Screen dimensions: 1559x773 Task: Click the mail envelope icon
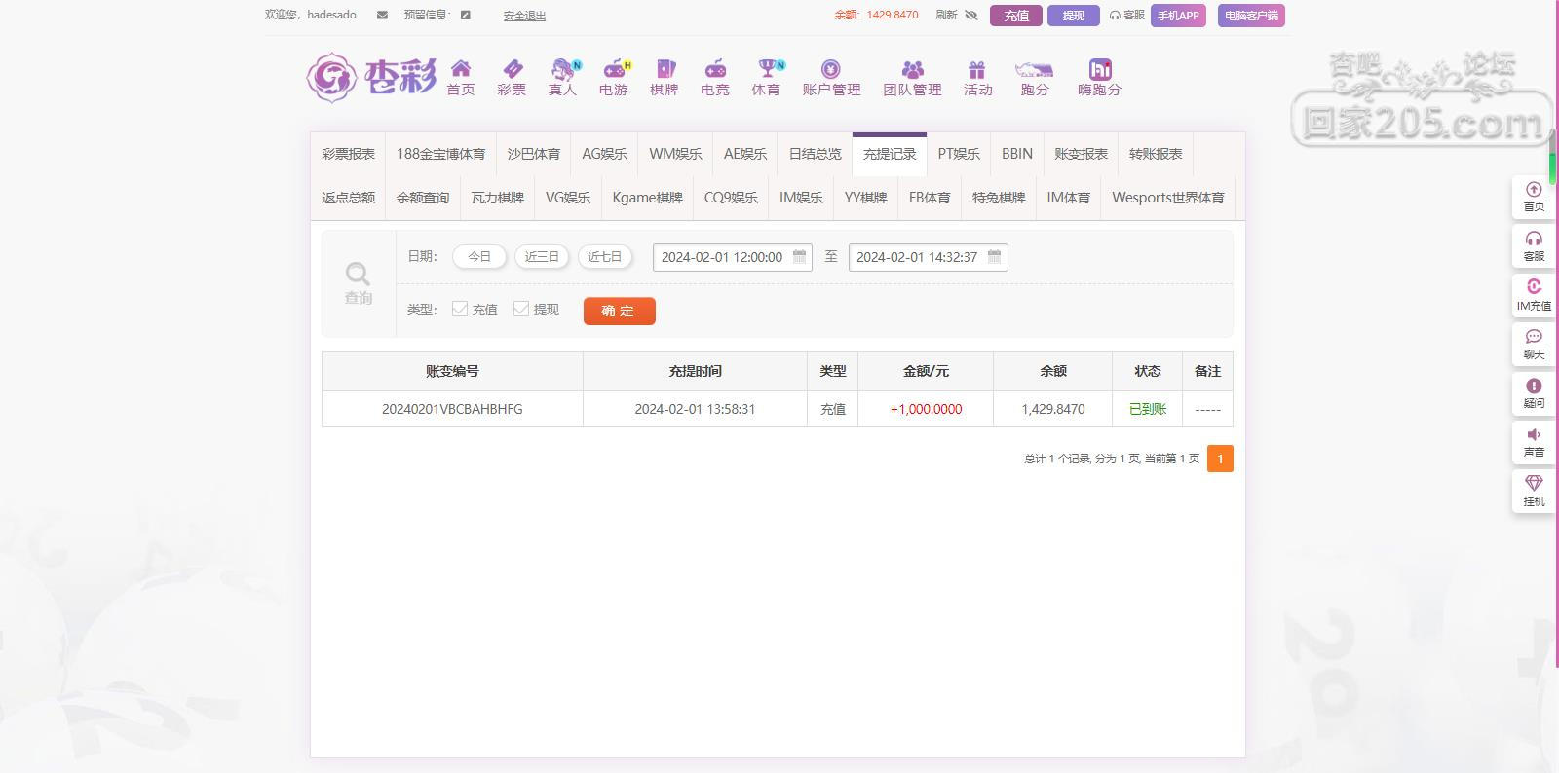tap(382, 16)
